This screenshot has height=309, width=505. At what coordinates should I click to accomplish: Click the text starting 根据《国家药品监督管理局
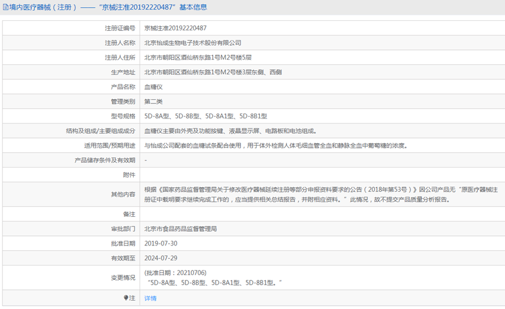click(x=321, y=194)
